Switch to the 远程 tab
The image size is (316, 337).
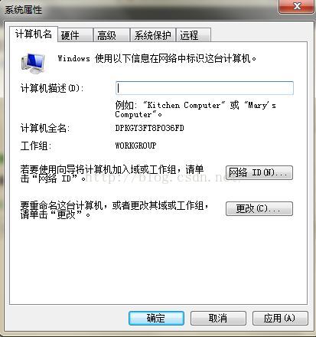tap(194, 35)
